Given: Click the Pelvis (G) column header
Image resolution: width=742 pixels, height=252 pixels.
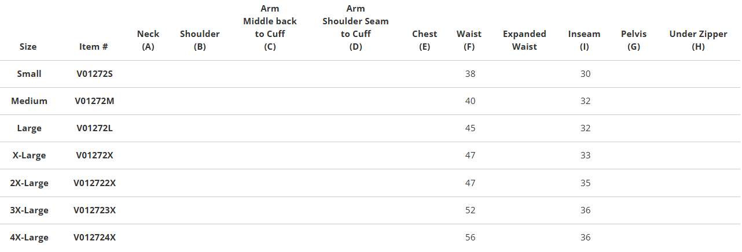Looking at the screenshot, I should (x=634, y=40).
